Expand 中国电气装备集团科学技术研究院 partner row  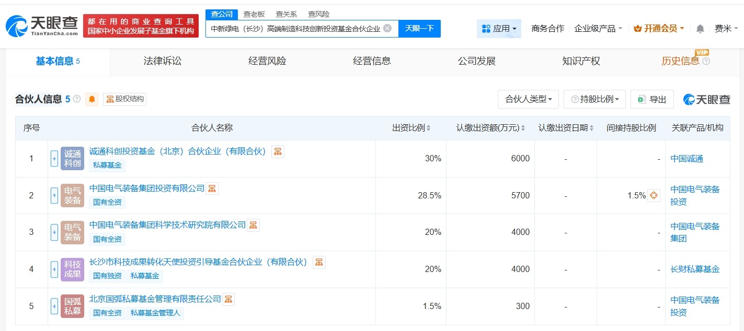coord(54,232)
